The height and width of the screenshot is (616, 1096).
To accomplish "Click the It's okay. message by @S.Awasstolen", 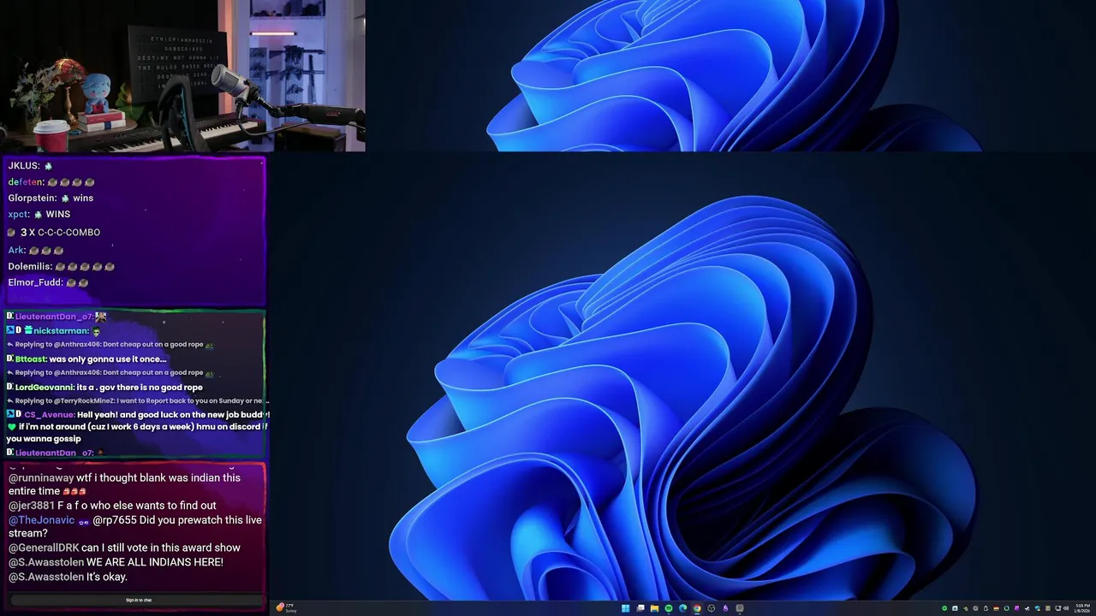I will tap(68, 576).
